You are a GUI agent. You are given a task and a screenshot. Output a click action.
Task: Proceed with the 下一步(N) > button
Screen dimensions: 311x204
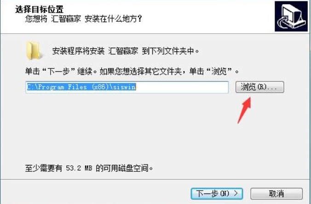tap(217, 193)
